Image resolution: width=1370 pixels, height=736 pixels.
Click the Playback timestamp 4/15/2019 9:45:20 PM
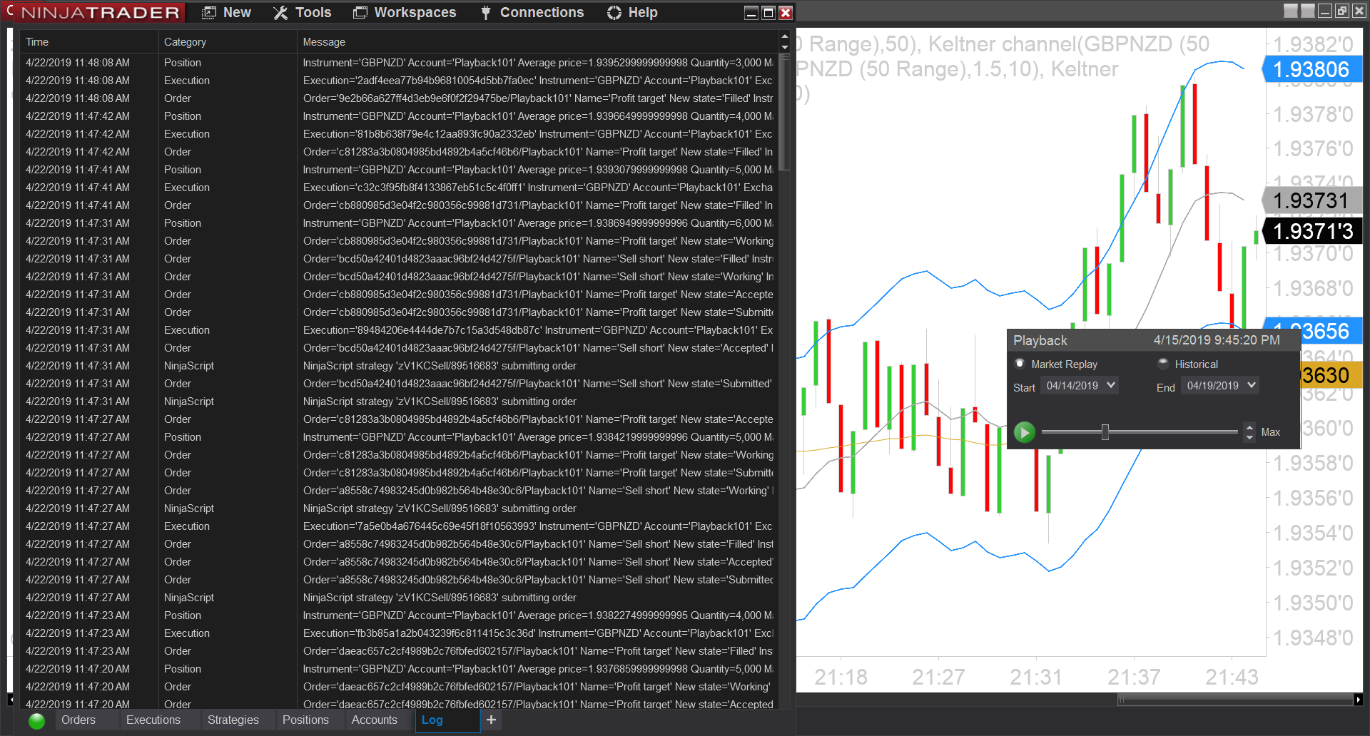pyautogui.click(x=1217, y=340)
